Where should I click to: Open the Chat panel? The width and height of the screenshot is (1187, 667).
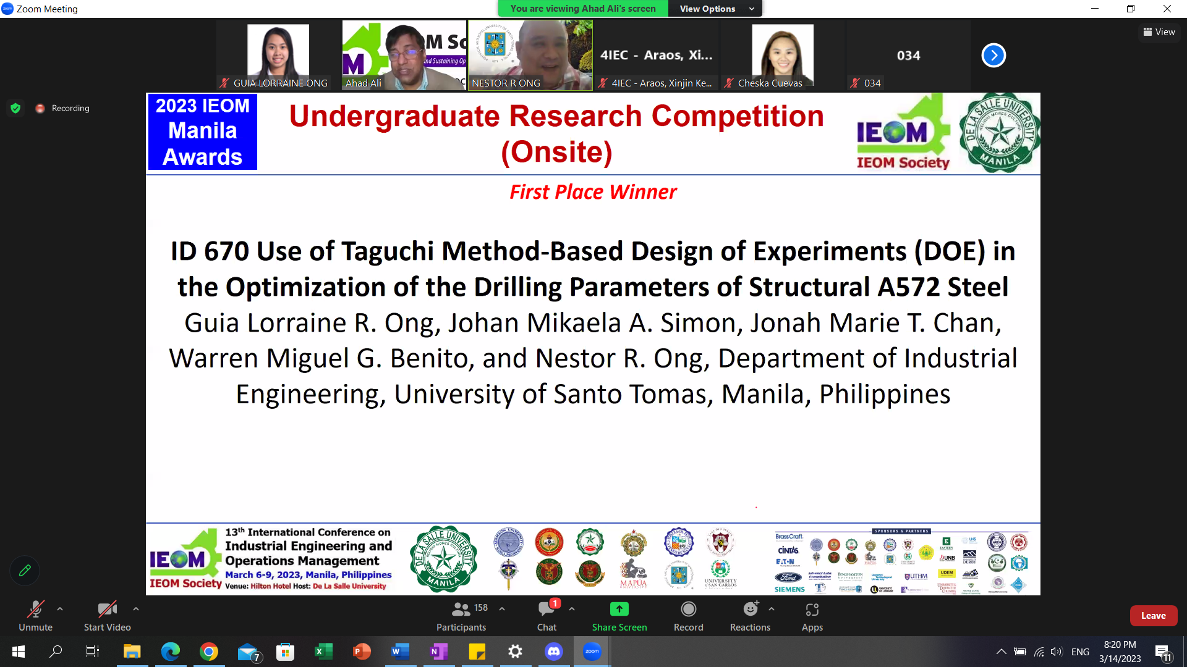[547, 616]
